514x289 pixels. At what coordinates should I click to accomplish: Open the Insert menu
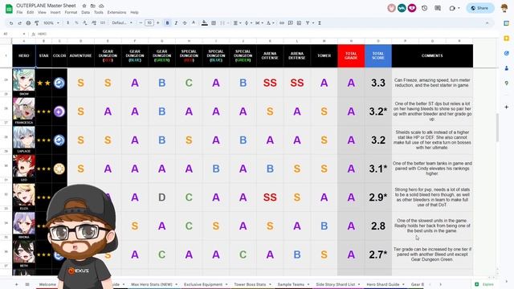pos(55,12)
